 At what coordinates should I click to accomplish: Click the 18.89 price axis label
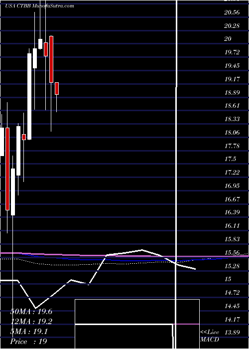pyautogui.click(x=232, y=93)
